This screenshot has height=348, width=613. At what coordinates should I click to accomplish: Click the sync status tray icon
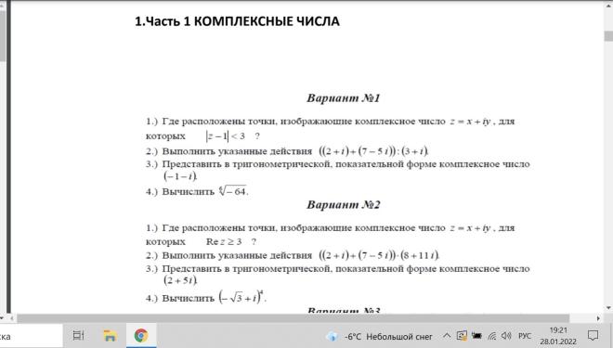(x=462, y=336)
